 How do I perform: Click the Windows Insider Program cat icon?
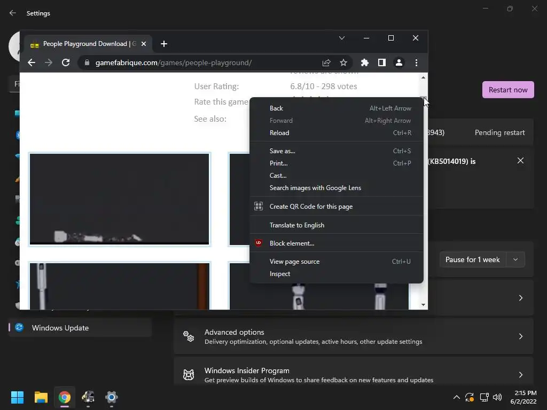(x=189, y=375)
